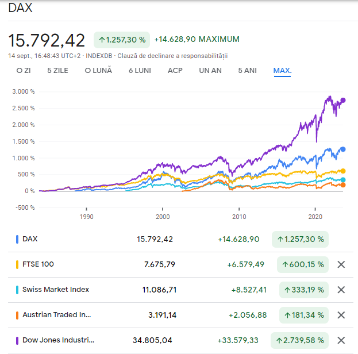Click the 1.000 % y-axis label
This screenshot has height=354, width=358.
[24, 158]
